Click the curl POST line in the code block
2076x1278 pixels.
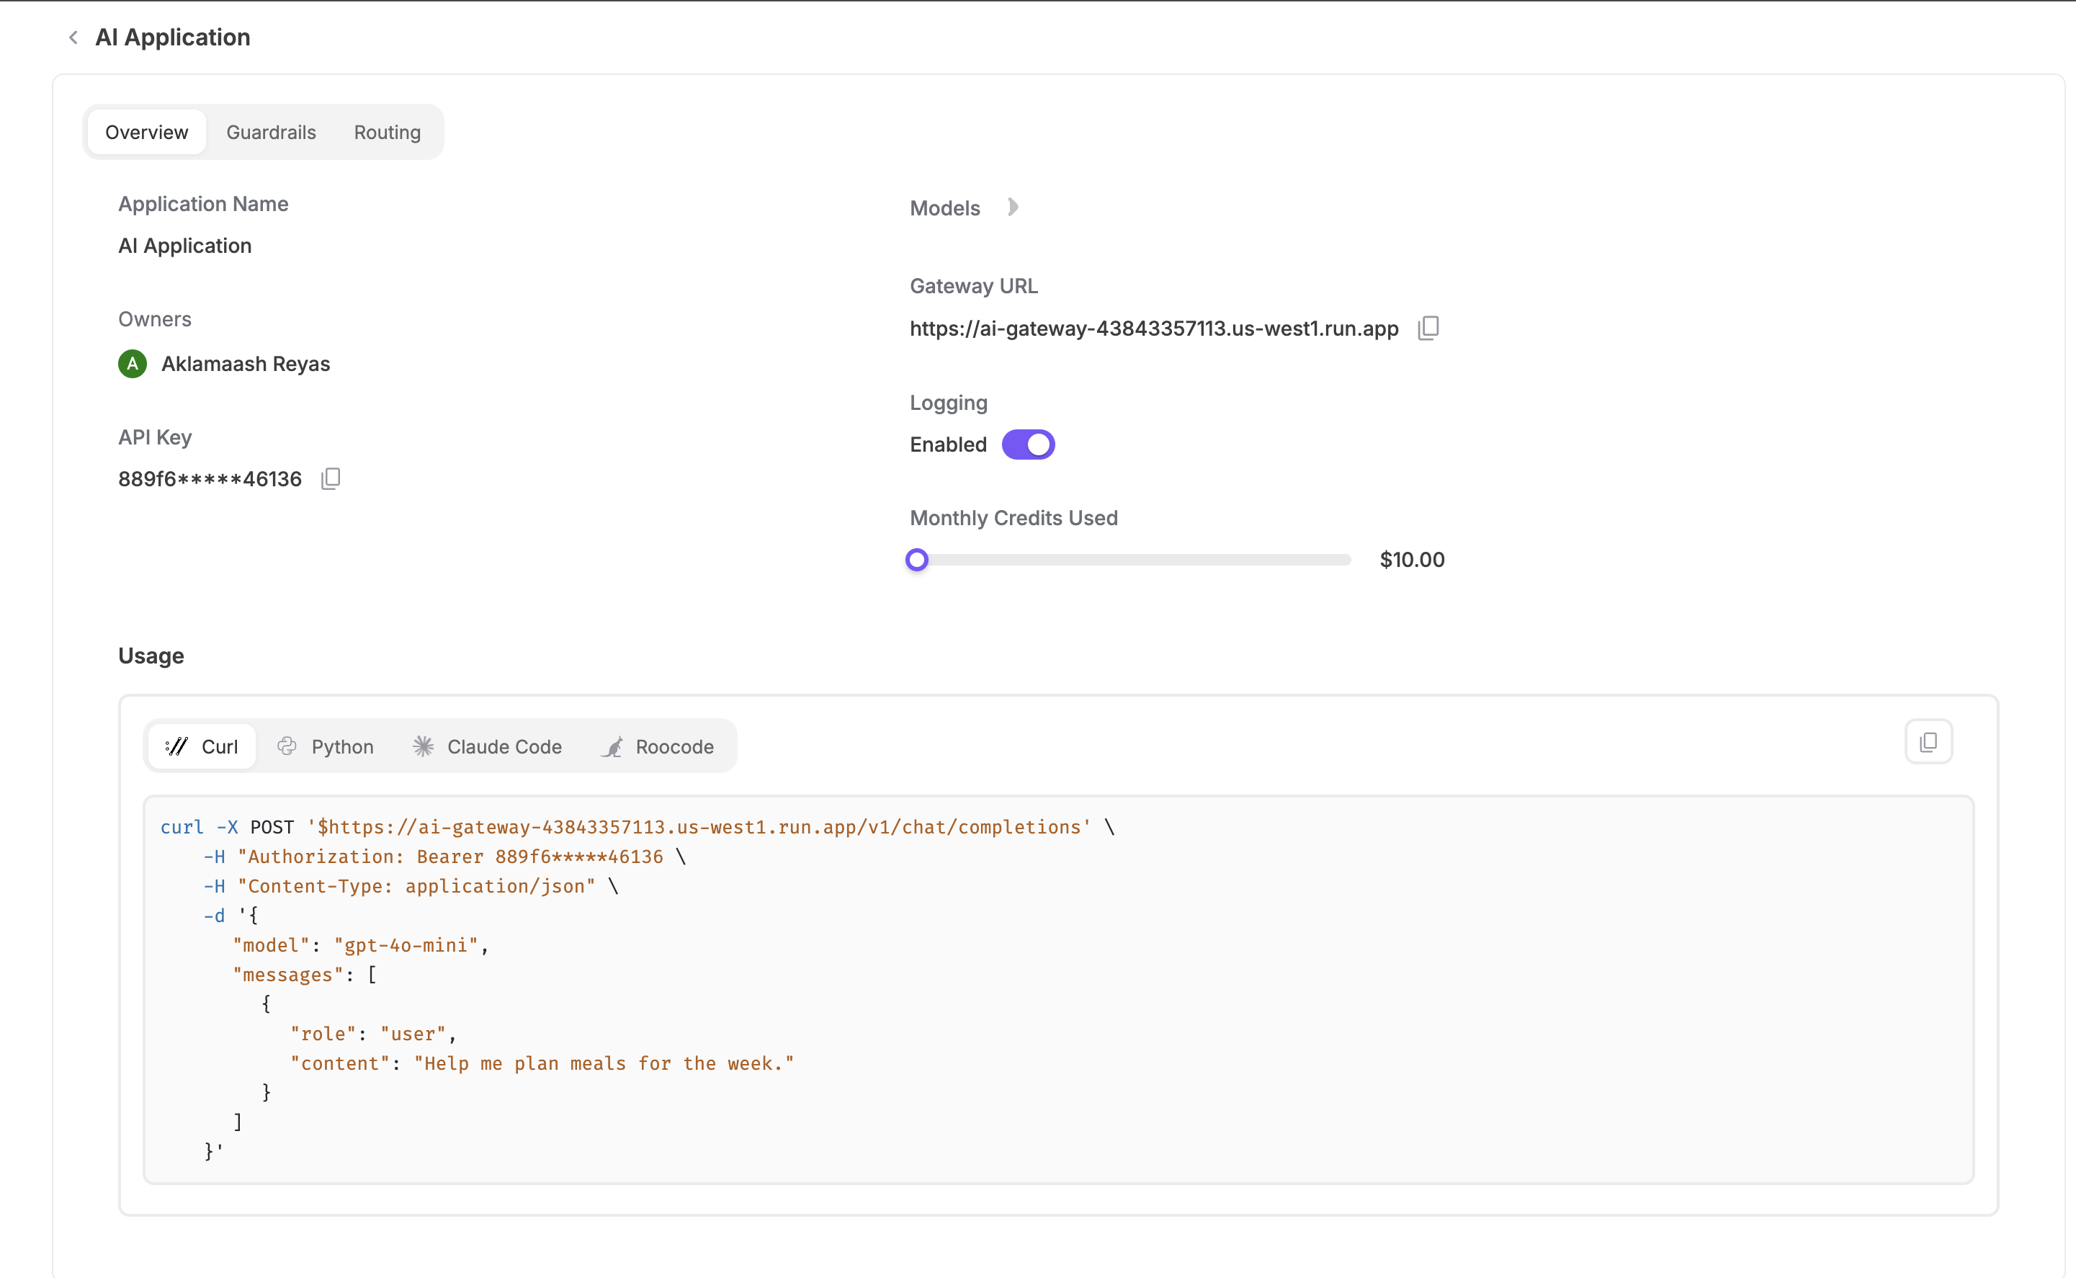click(x=638, y=826)
